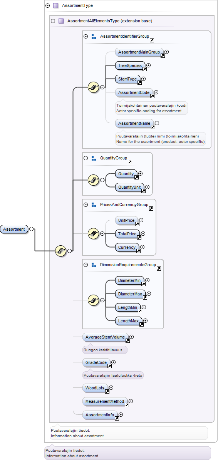Click the AssortmentMainGroup link arrow icon
This screenshot has height=461, width=218.
click(163, 55)
